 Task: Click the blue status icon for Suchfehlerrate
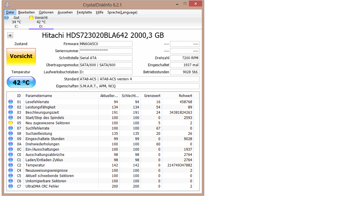pyautogui.click(x=11, y=128)
